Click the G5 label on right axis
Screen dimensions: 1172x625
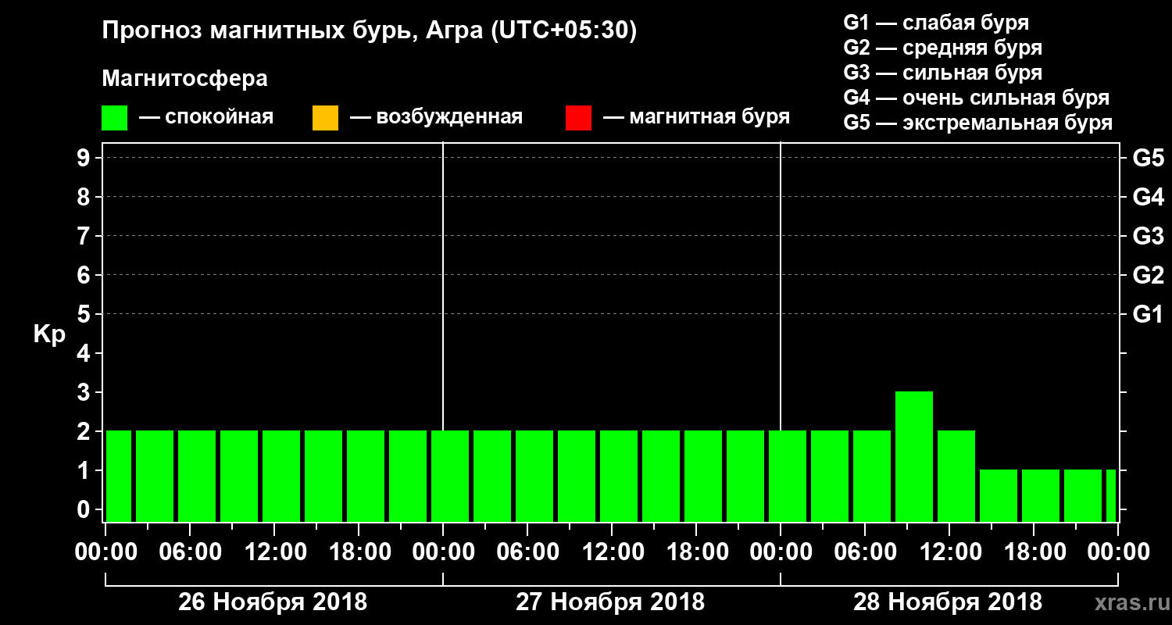coord(1148,158)
